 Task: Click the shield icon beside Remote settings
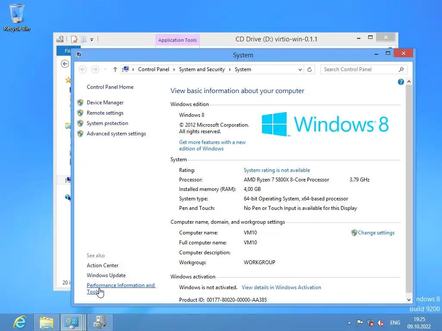click(x=80, y=113)
